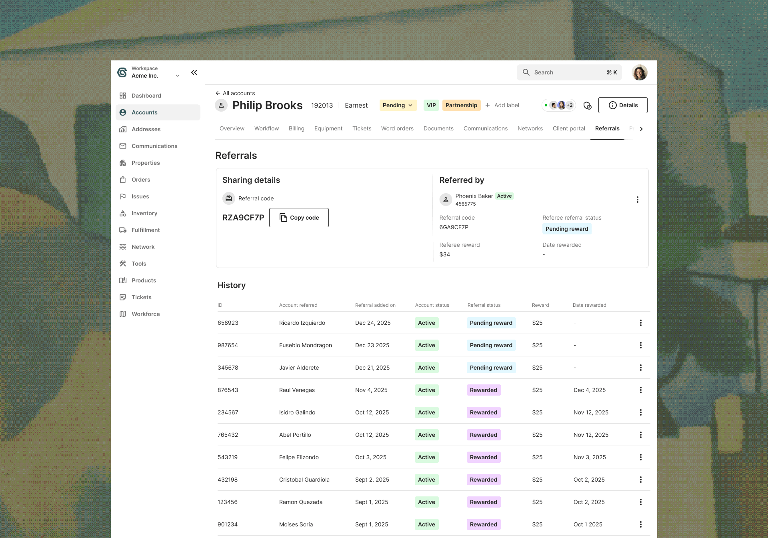This screenshot has height=538, width=768.
Task: Open the user profile avatar
Action: tap(639, 72)
